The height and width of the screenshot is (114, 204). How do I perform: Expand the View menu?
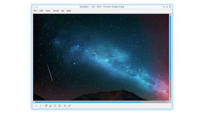[x=48, y=11]
